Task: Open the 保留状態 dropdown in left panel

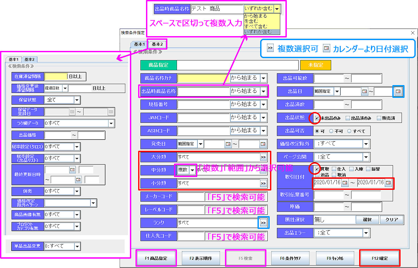Action: tap(77, 100)
